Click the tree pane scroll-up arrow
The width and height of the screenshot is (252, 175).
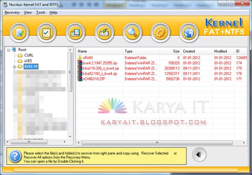[70, 50]
